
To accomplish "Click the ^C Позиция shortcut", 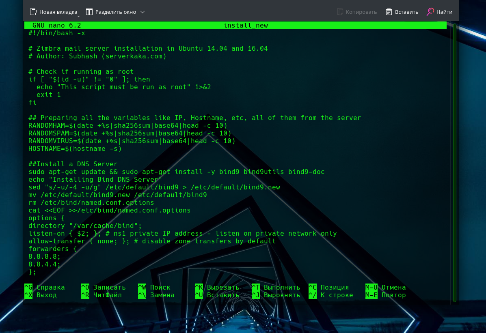I will [x=329, y=288].
